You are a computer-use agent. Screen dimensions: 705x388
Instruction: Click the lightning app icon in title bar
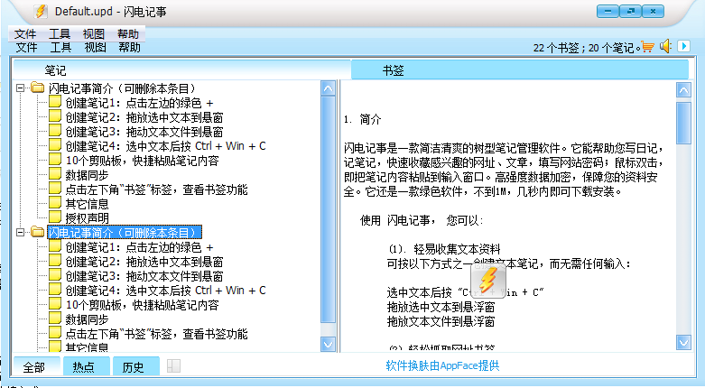(x=40, y=12)
